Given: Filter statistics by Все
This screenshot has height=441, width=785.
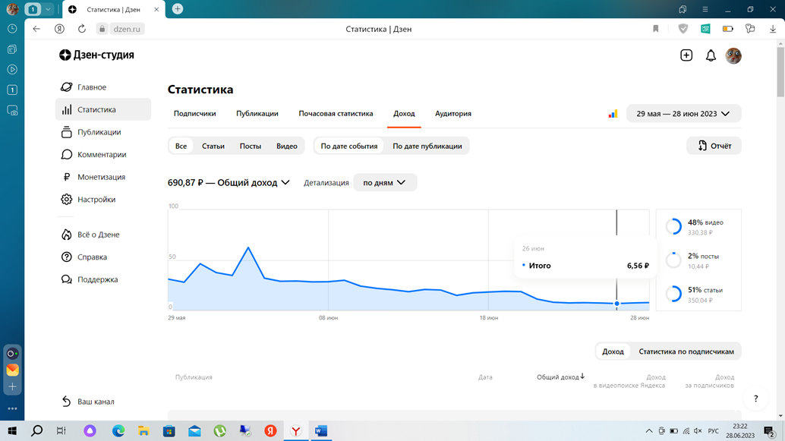Looking at the screenshot, I should pyautogui.click(x=181, y=146).
